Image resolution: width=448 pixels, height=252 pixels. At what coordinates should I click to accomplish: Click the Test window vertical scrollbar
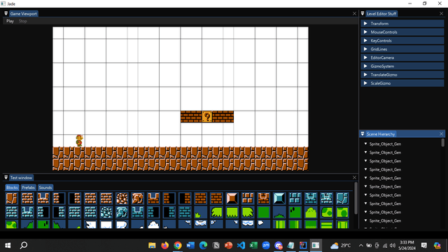[356, 198]
